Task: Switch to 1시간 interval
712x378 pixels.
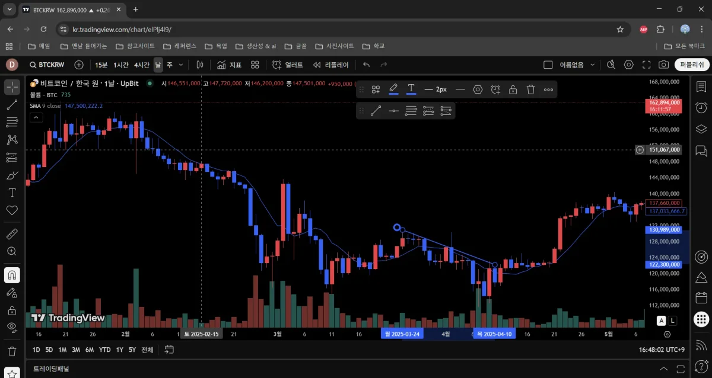Action: pos(121,65)
